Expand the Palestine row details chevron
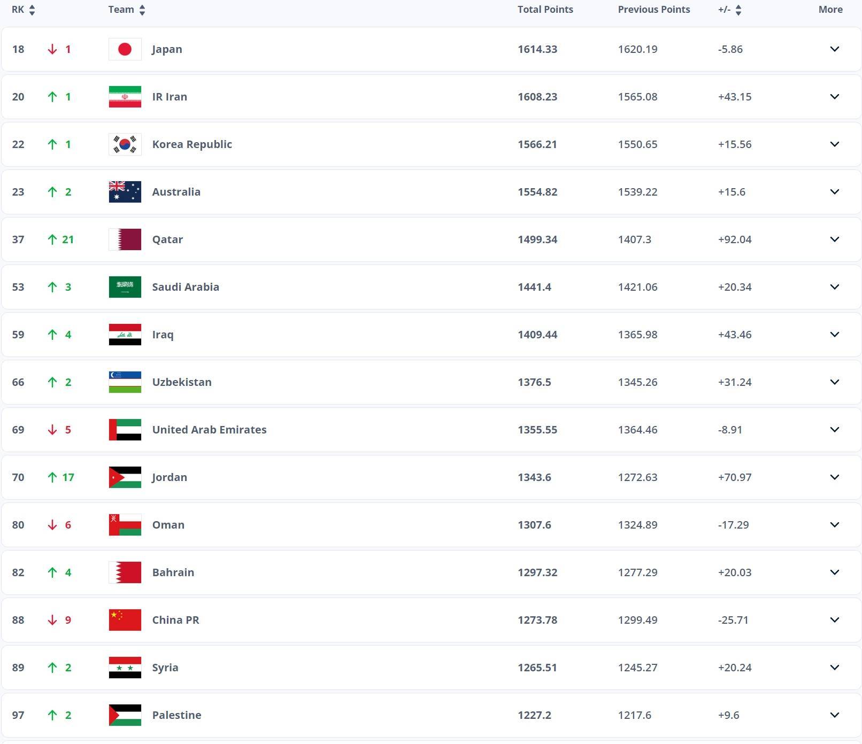Screen dimensions: 862x744 pyautogui.click(x=834, y=715)
